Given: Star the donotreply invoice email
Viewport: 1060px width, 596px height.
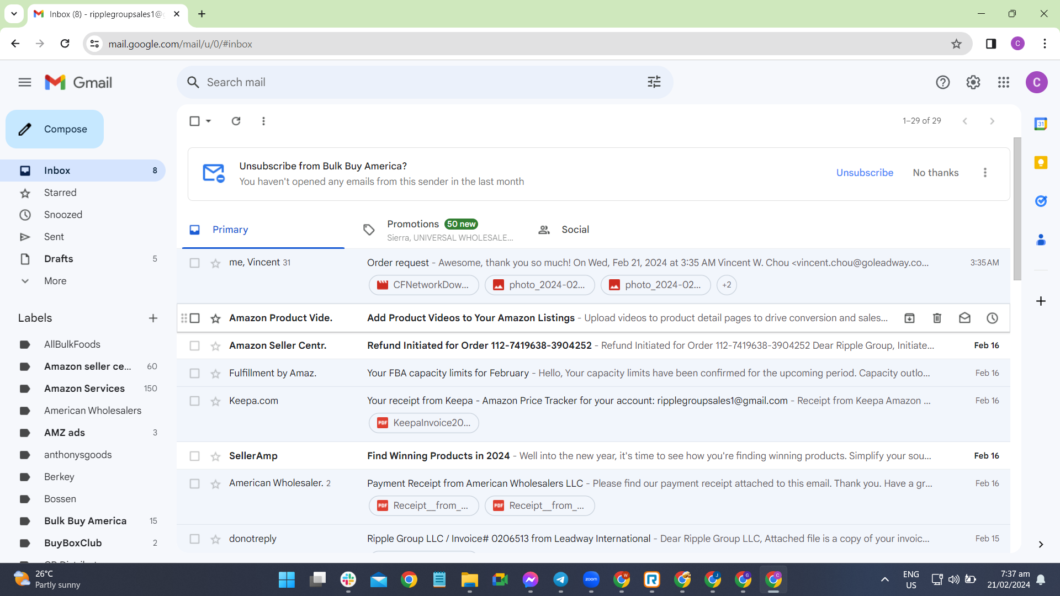Looking at the screenshot, I should 215,539.
